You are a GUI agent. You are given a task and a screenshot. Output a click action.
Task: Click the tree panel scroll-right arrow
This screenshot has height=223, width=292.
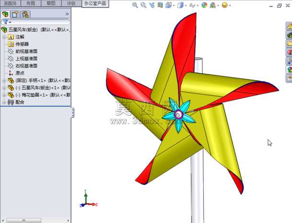point(69,221)
